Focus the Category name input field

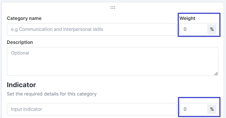point(92,29)
